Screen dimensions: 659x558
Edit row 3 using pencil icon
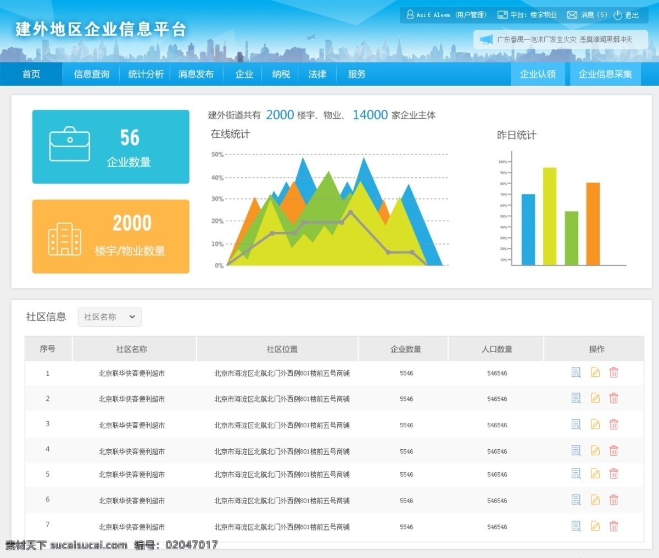(x=595, y=424)
